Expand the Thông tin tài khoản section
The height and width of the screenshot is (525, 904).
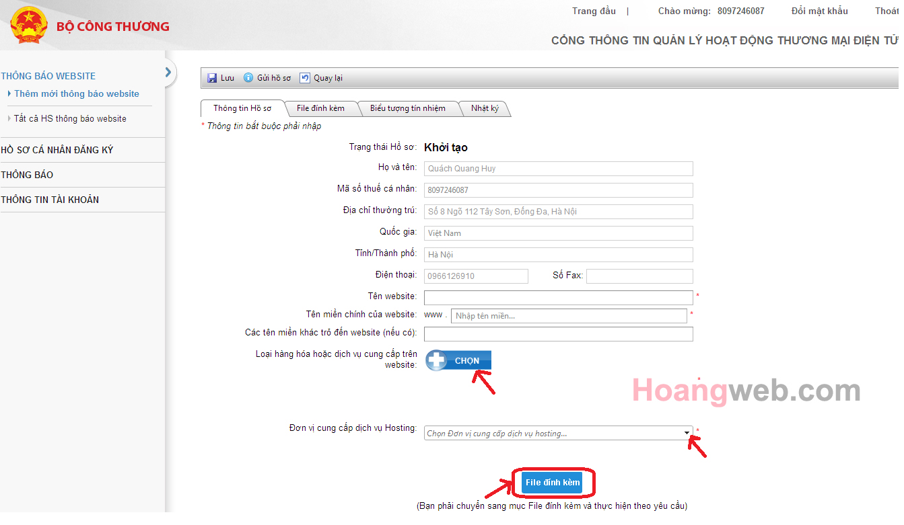pyautogui.click(x=50, y=200)
